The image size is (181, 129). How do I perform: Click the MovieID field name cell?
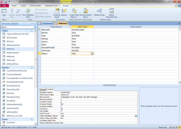click(56, 30)
